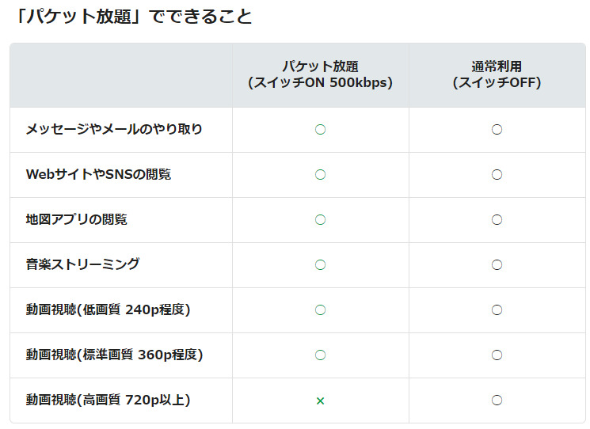Click green circle for 360p video row

[x=320, y=355]
